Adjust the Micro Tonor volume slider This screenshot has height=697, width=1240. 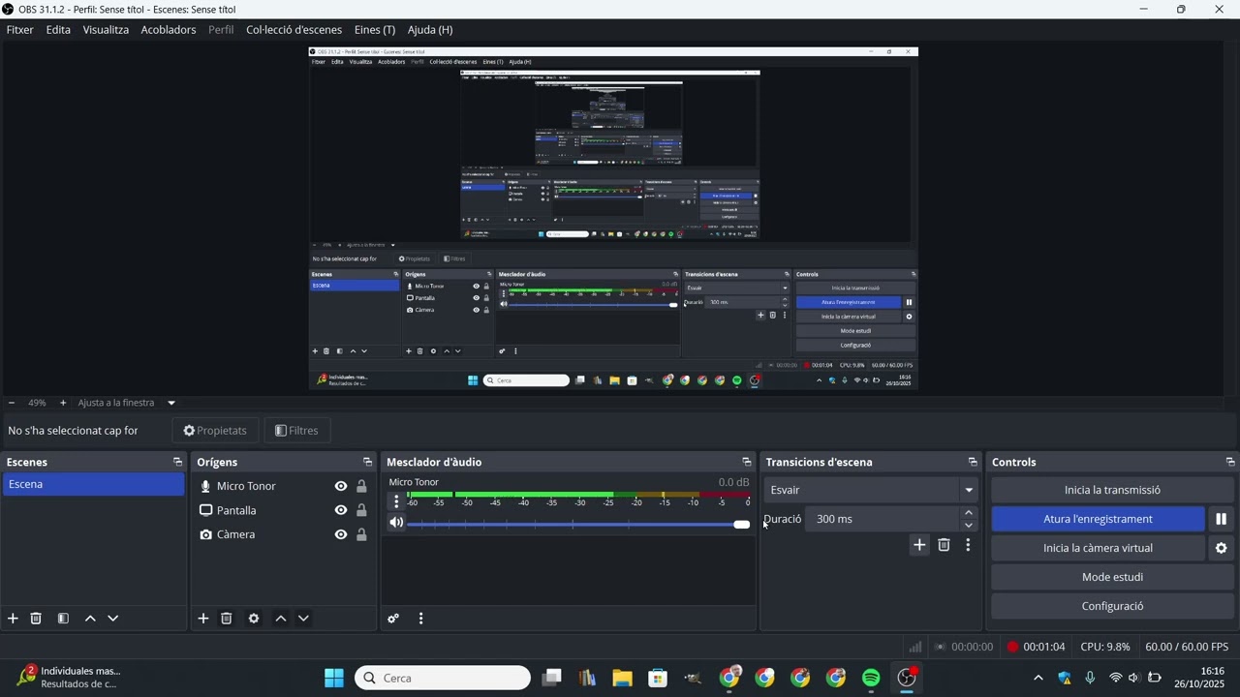coord(578,524)
